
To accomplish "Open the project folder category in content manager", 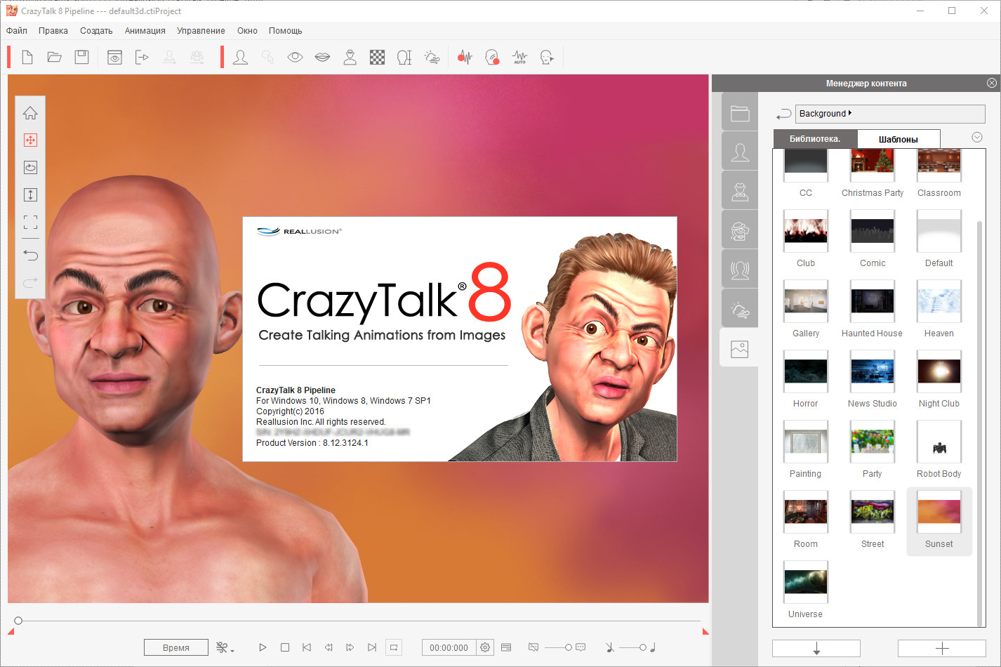I will coord(740,113).
